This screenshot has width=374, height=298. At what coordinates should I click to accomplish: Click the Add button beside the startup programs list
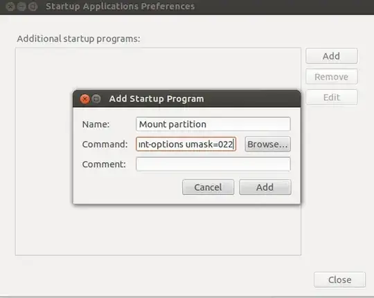click(x=332, y=56)
